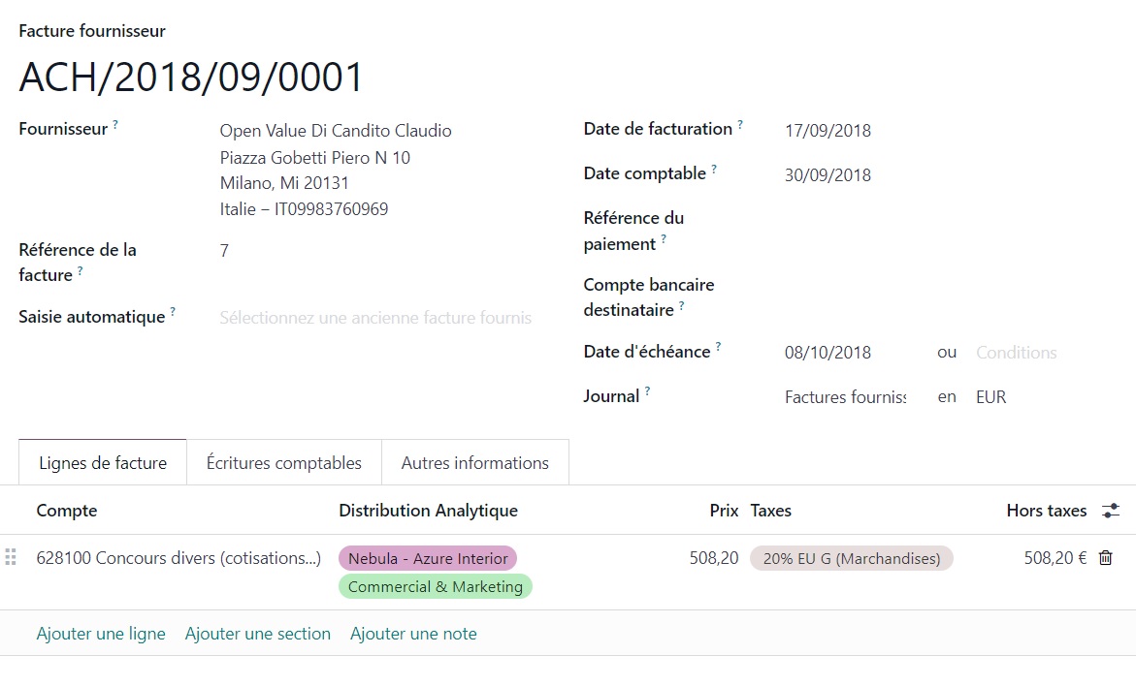Open the Autres informations tab
1136x686 pixels.
pos(474,463)
